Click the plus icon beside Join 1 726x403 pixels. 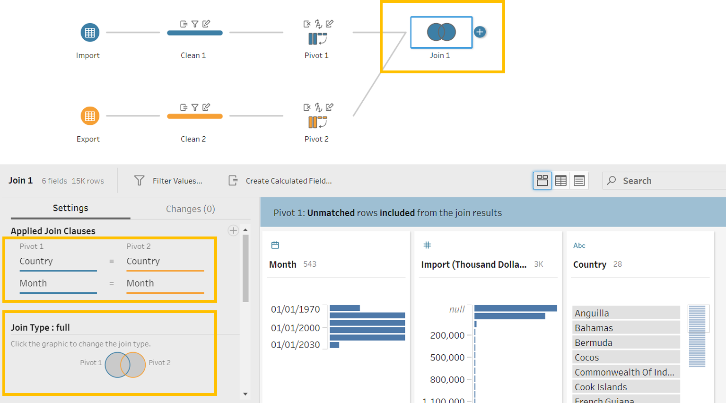tap(480, 32)
